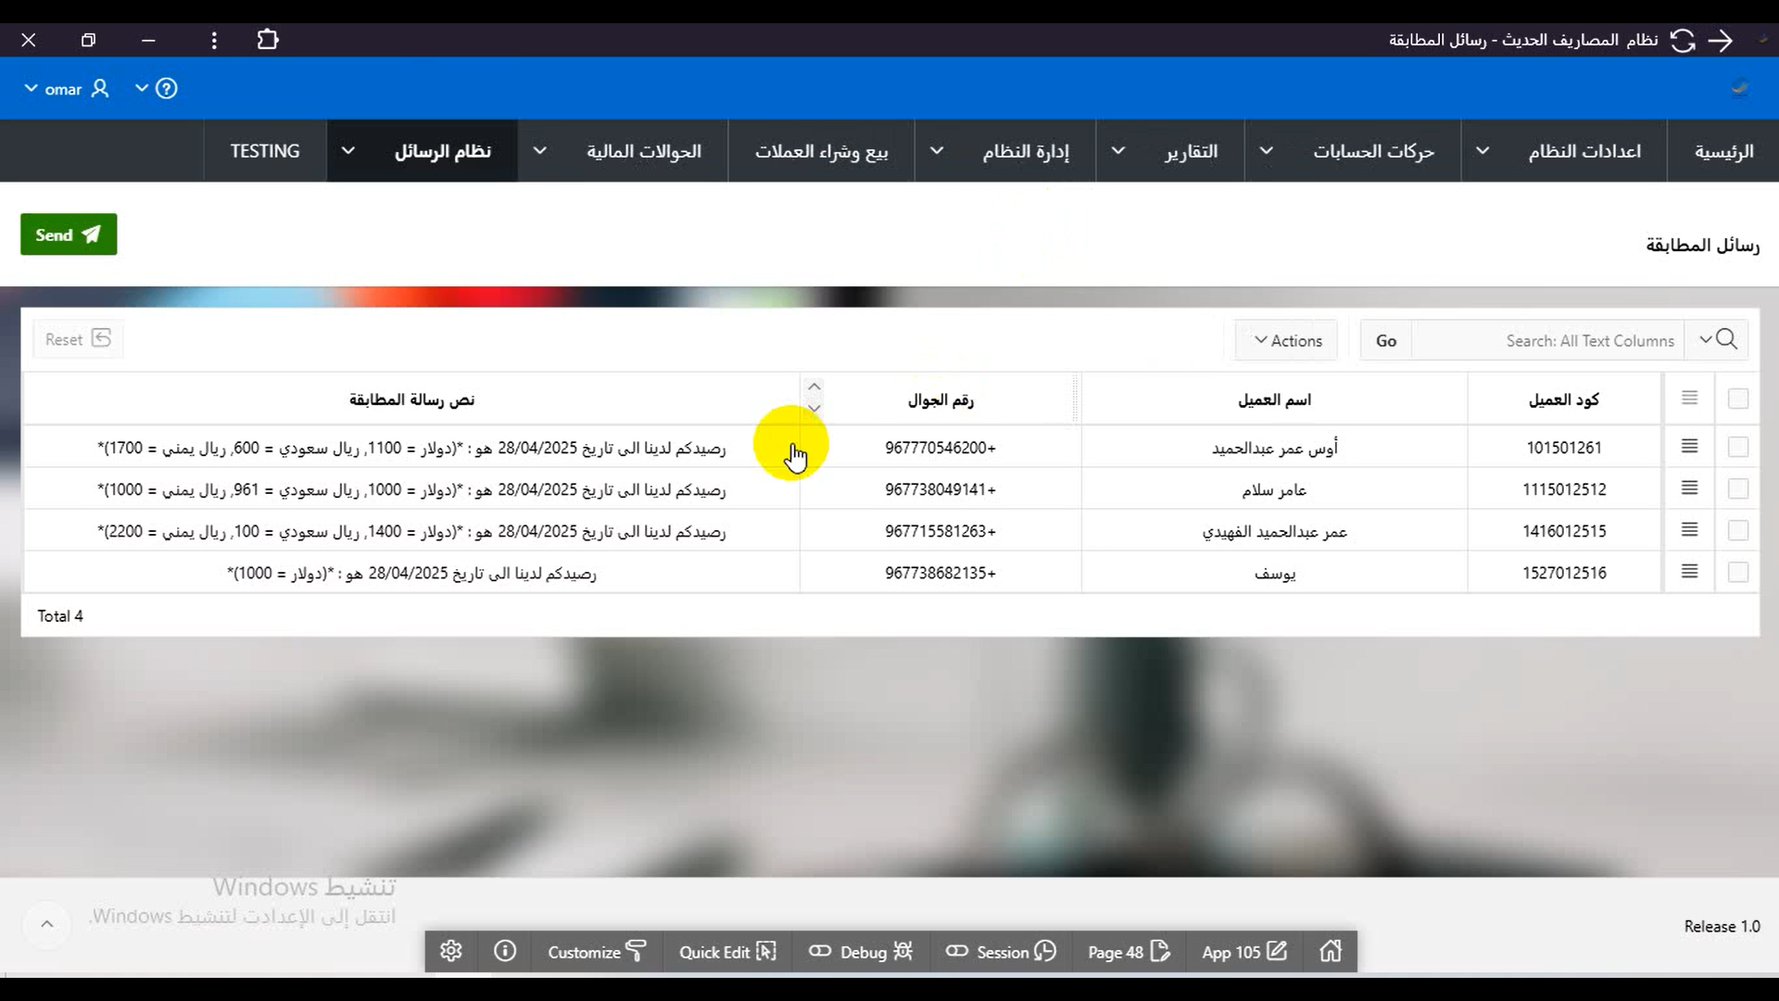This screenshot has width=1779, height=1001.
Task: Sort ascending using the رقم الجوال up arrow
Action: click(x=814, y=386)
